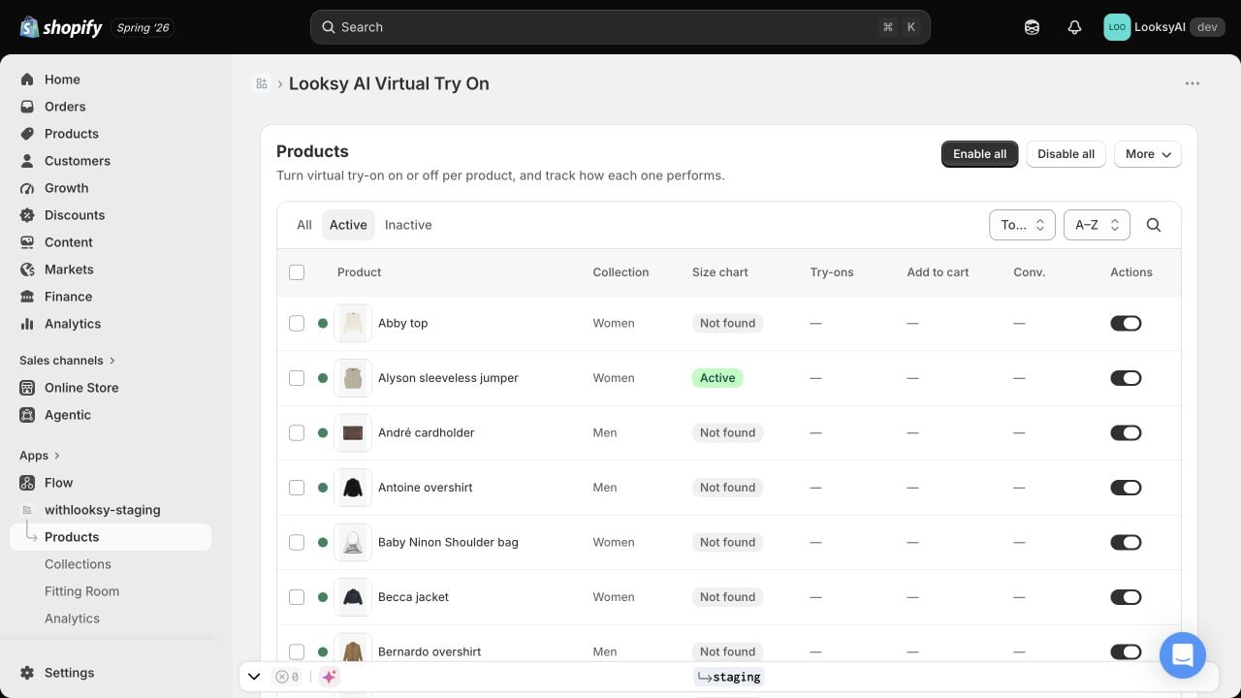Click the LooksyAI account avatar
Screen dimensions: 1241x698
pyautogui.click(x=1117, y=27)
